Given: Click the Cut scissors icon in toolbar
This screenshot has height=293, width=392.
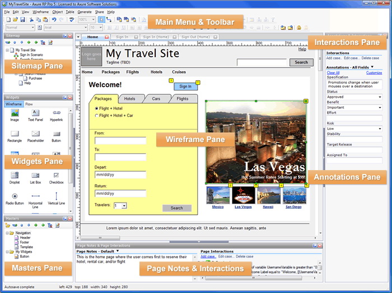Looking at the screenshot, I should click(x=30, y=20).
